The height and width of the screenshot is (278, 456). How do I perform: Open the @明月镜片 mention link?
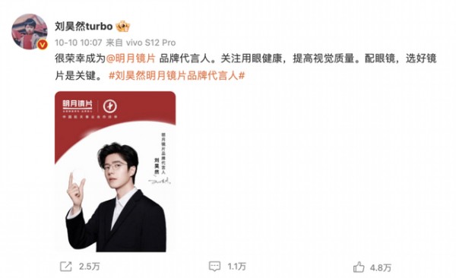pos(131,58)
